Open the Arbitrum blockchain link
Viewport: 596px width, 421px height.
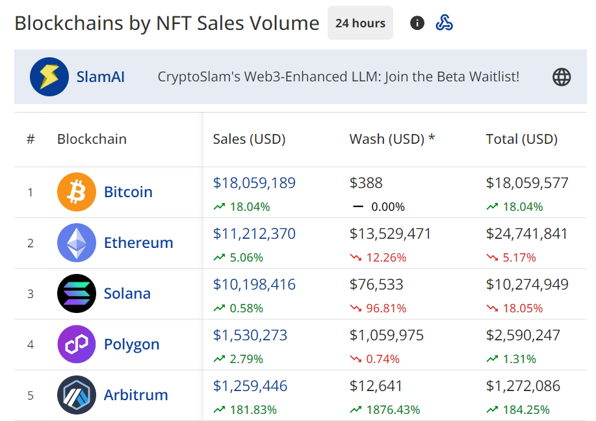coord(136,395)
